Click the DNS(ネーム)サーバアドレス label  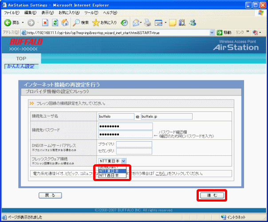coord(54,146)
